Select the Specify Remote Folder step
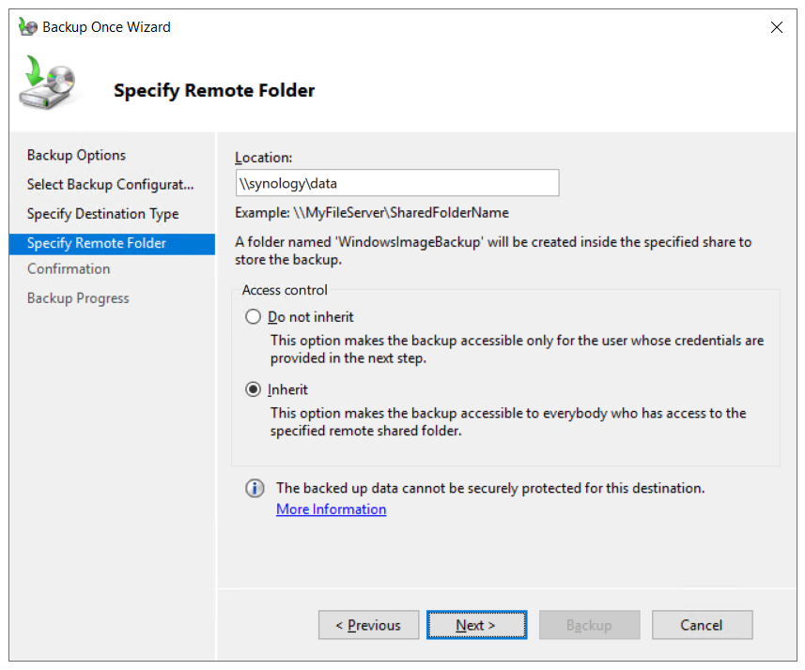The image size is (805, 670). click(x=97, y=243)
